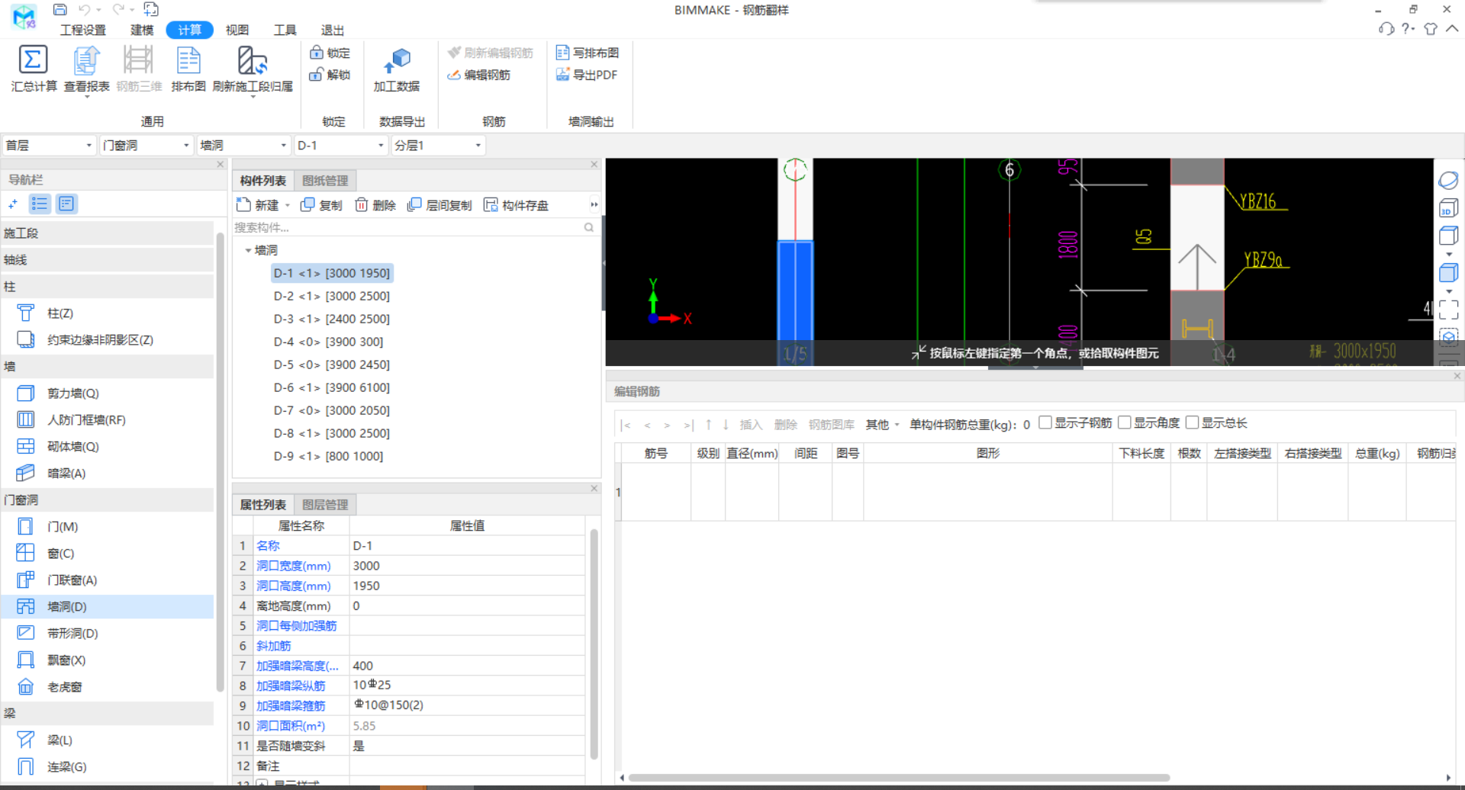
Task: Open the 其他 dropdown in rebar toolbar
Action: click(x=882, y=425)
